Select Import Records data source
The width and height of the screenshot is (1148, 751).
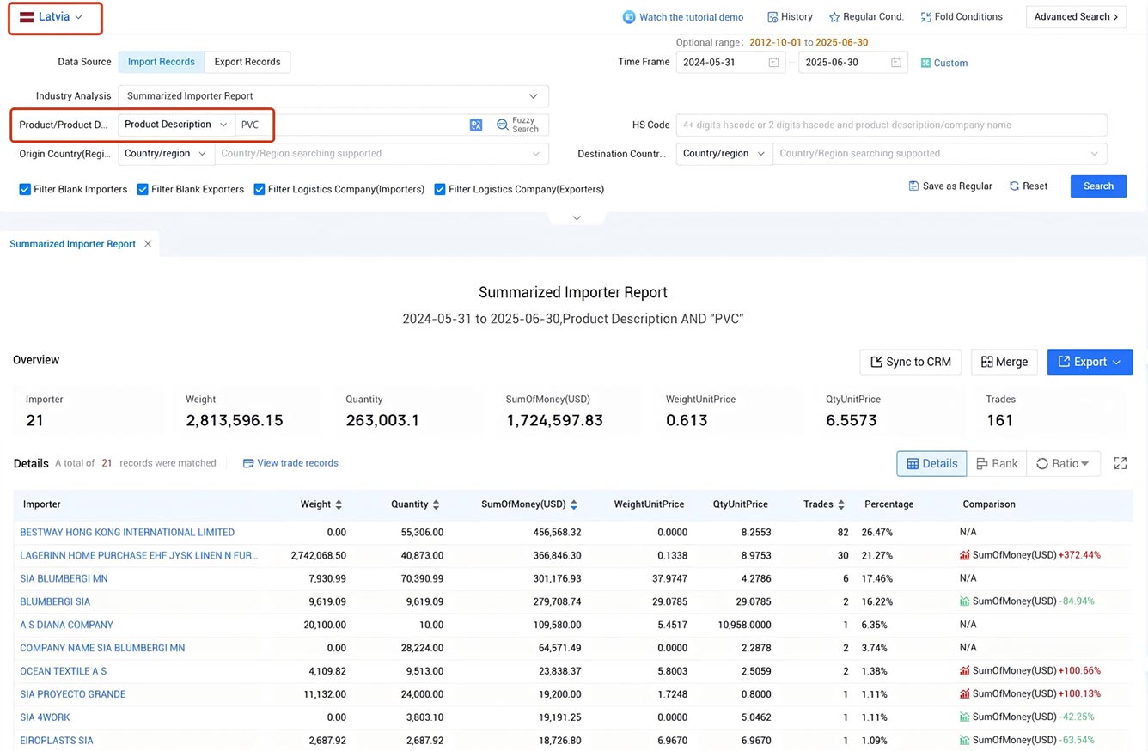[x=162, y=62]
